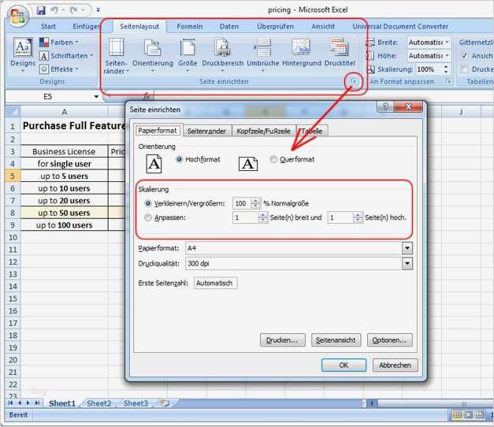Open Druckbereich print area menu
This screenshot has height=427, width=494.
click(222, 55)
